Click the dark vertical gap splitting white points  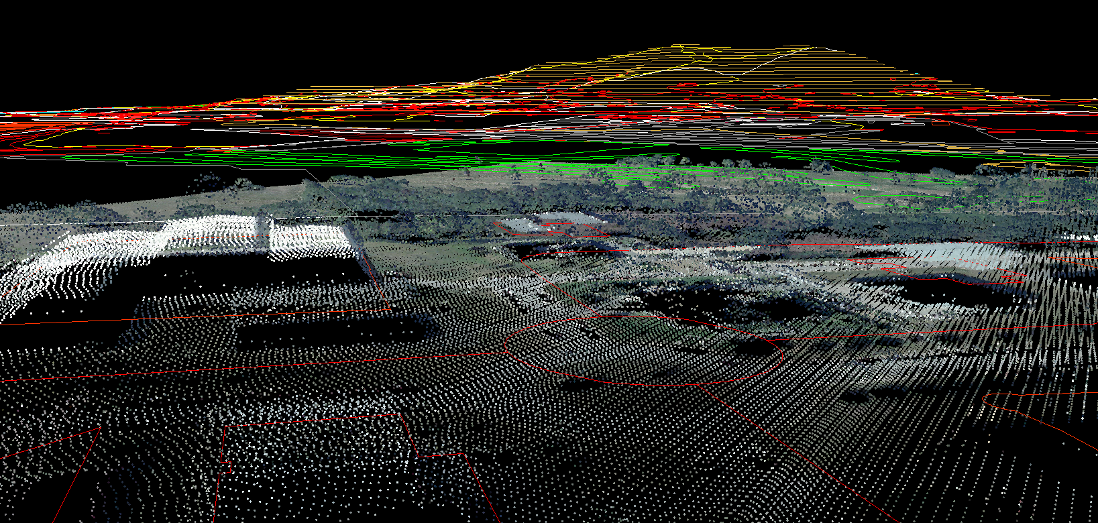click(x=263, y=235)
